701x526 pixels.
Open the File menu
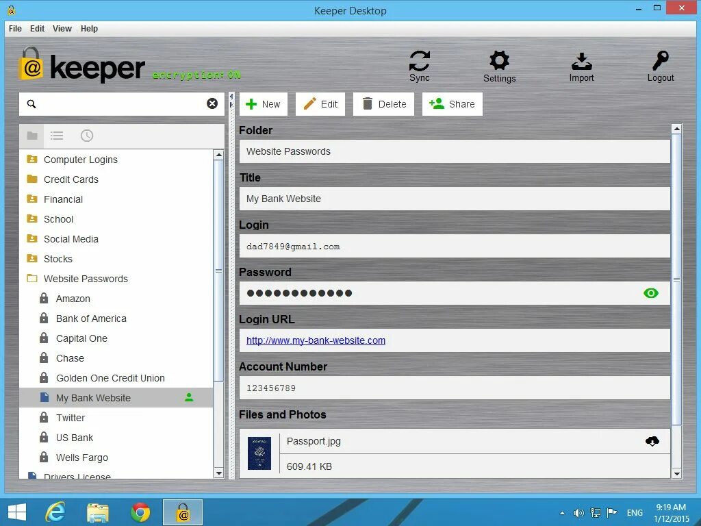click(15, 29)
